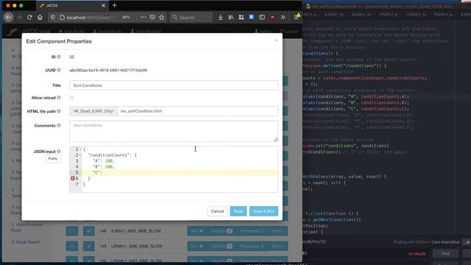Select the UUID value text
Screen dimensions: 471x265
pos(108,71)
